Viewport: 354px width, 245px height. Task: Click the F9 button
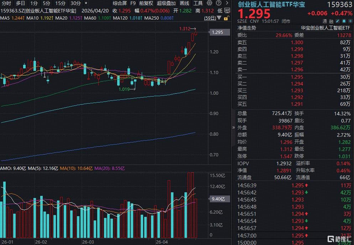coord(133,3)
